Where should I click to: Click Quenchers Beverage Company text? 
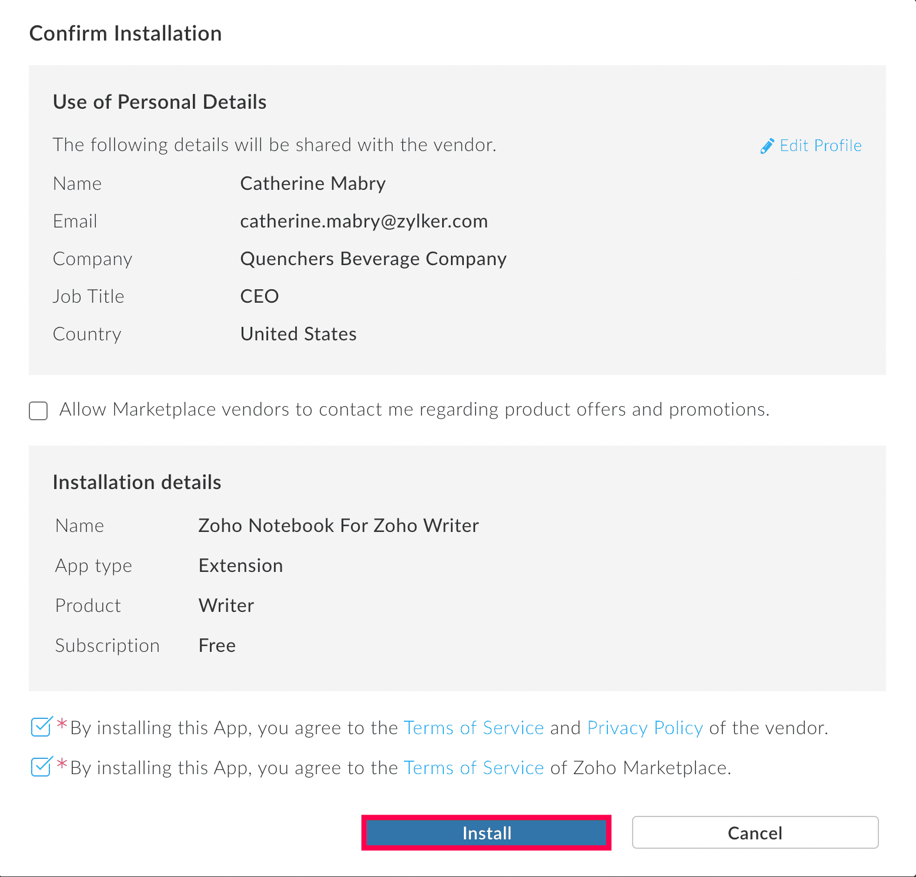point(373,259)
